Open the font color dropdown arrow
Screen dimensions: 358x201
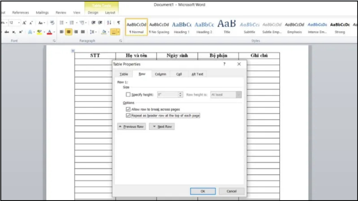click(x=54, y=32)
